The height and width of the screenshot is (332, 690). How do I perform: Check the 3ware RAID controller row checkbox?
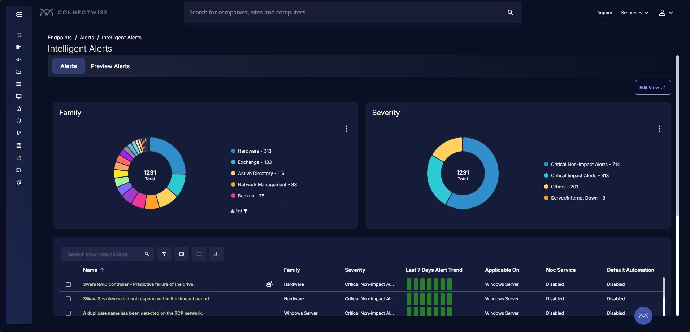(68, 284)
